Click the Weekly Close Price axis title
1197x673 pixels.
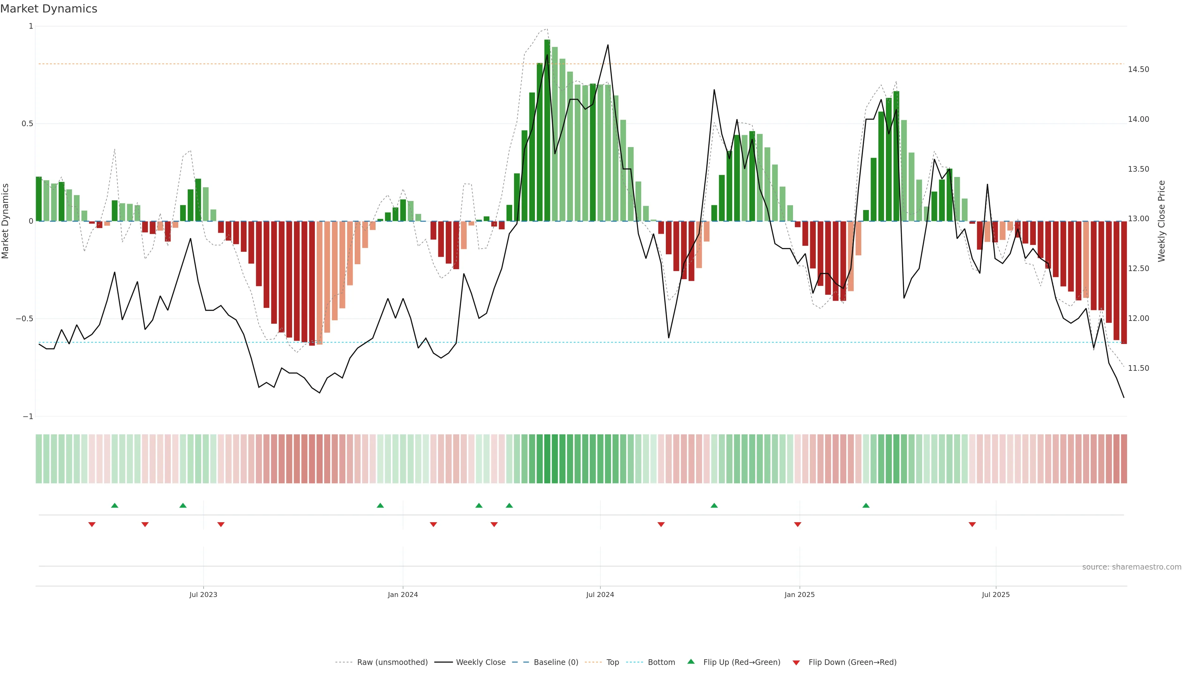click(1162, 221)
